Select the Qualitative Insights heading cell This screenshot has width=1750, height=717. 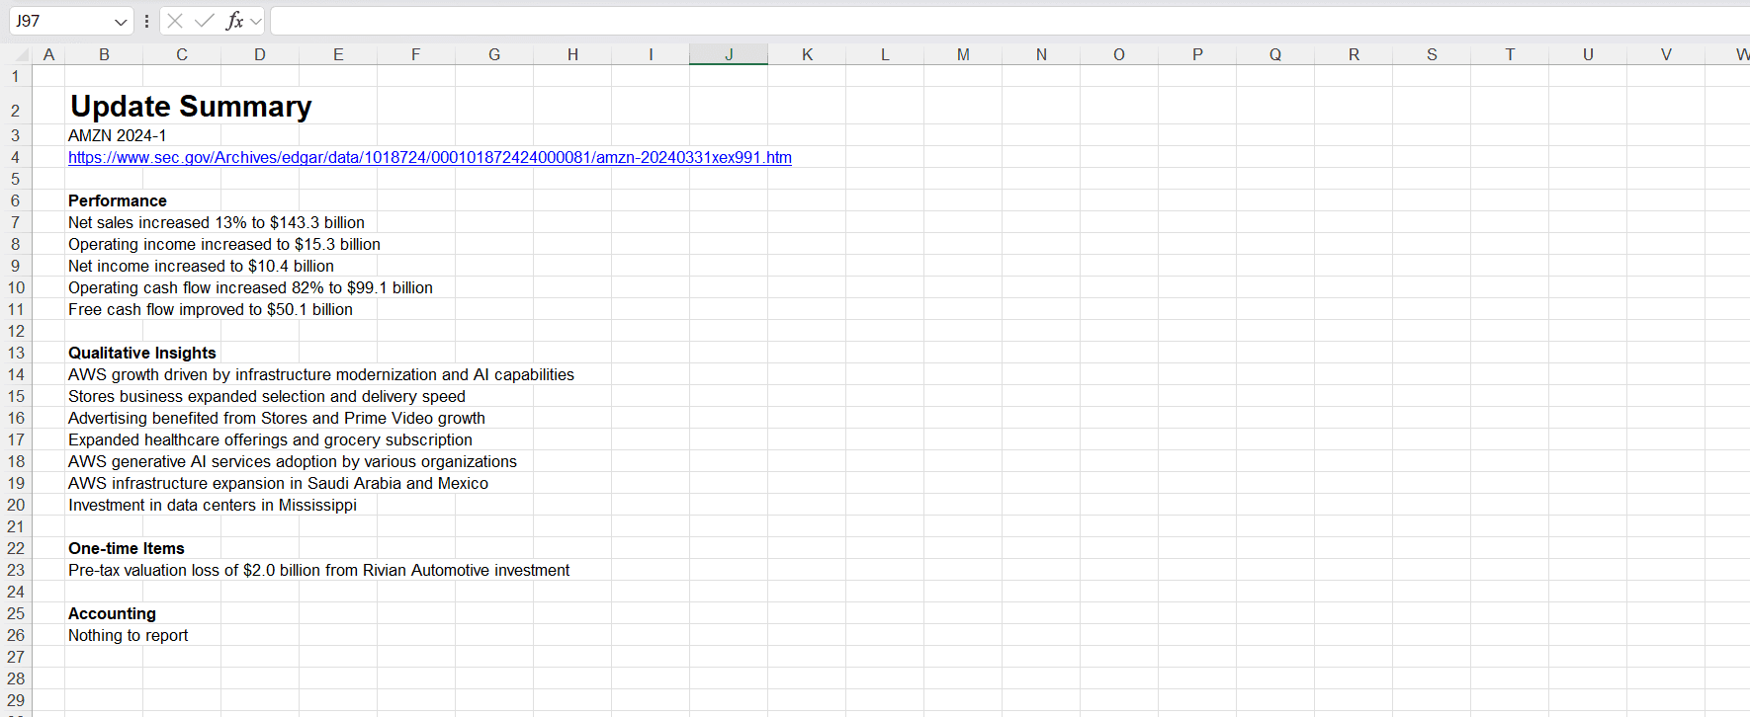click(x=141, y=354)
